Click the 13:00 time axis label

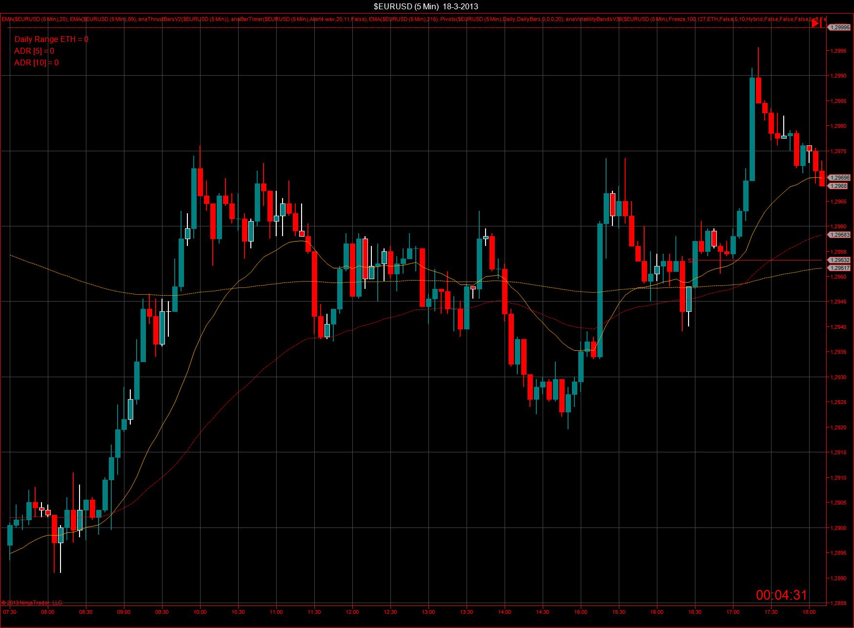pyautogui.click(x=428, y=612)
